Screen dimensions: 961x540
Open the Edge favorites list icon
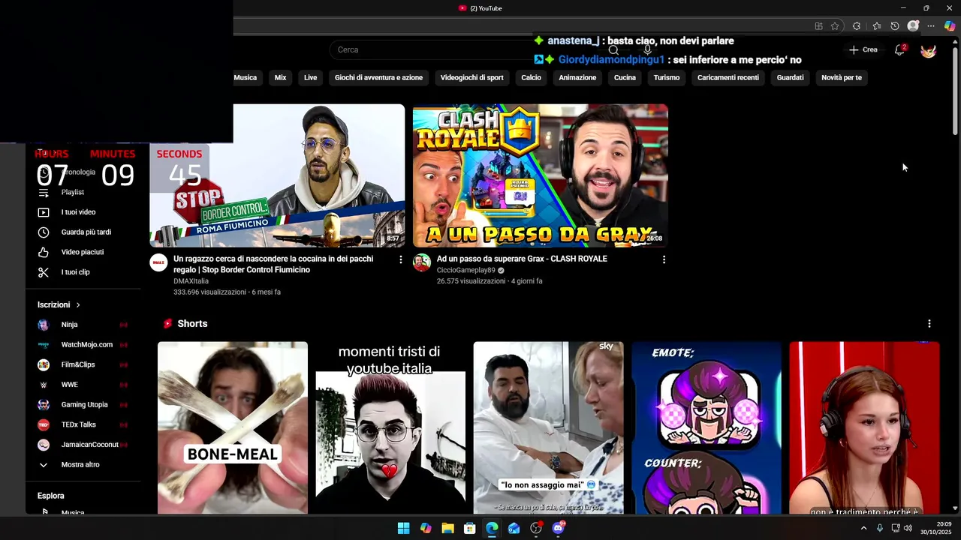tap(876, 26)
